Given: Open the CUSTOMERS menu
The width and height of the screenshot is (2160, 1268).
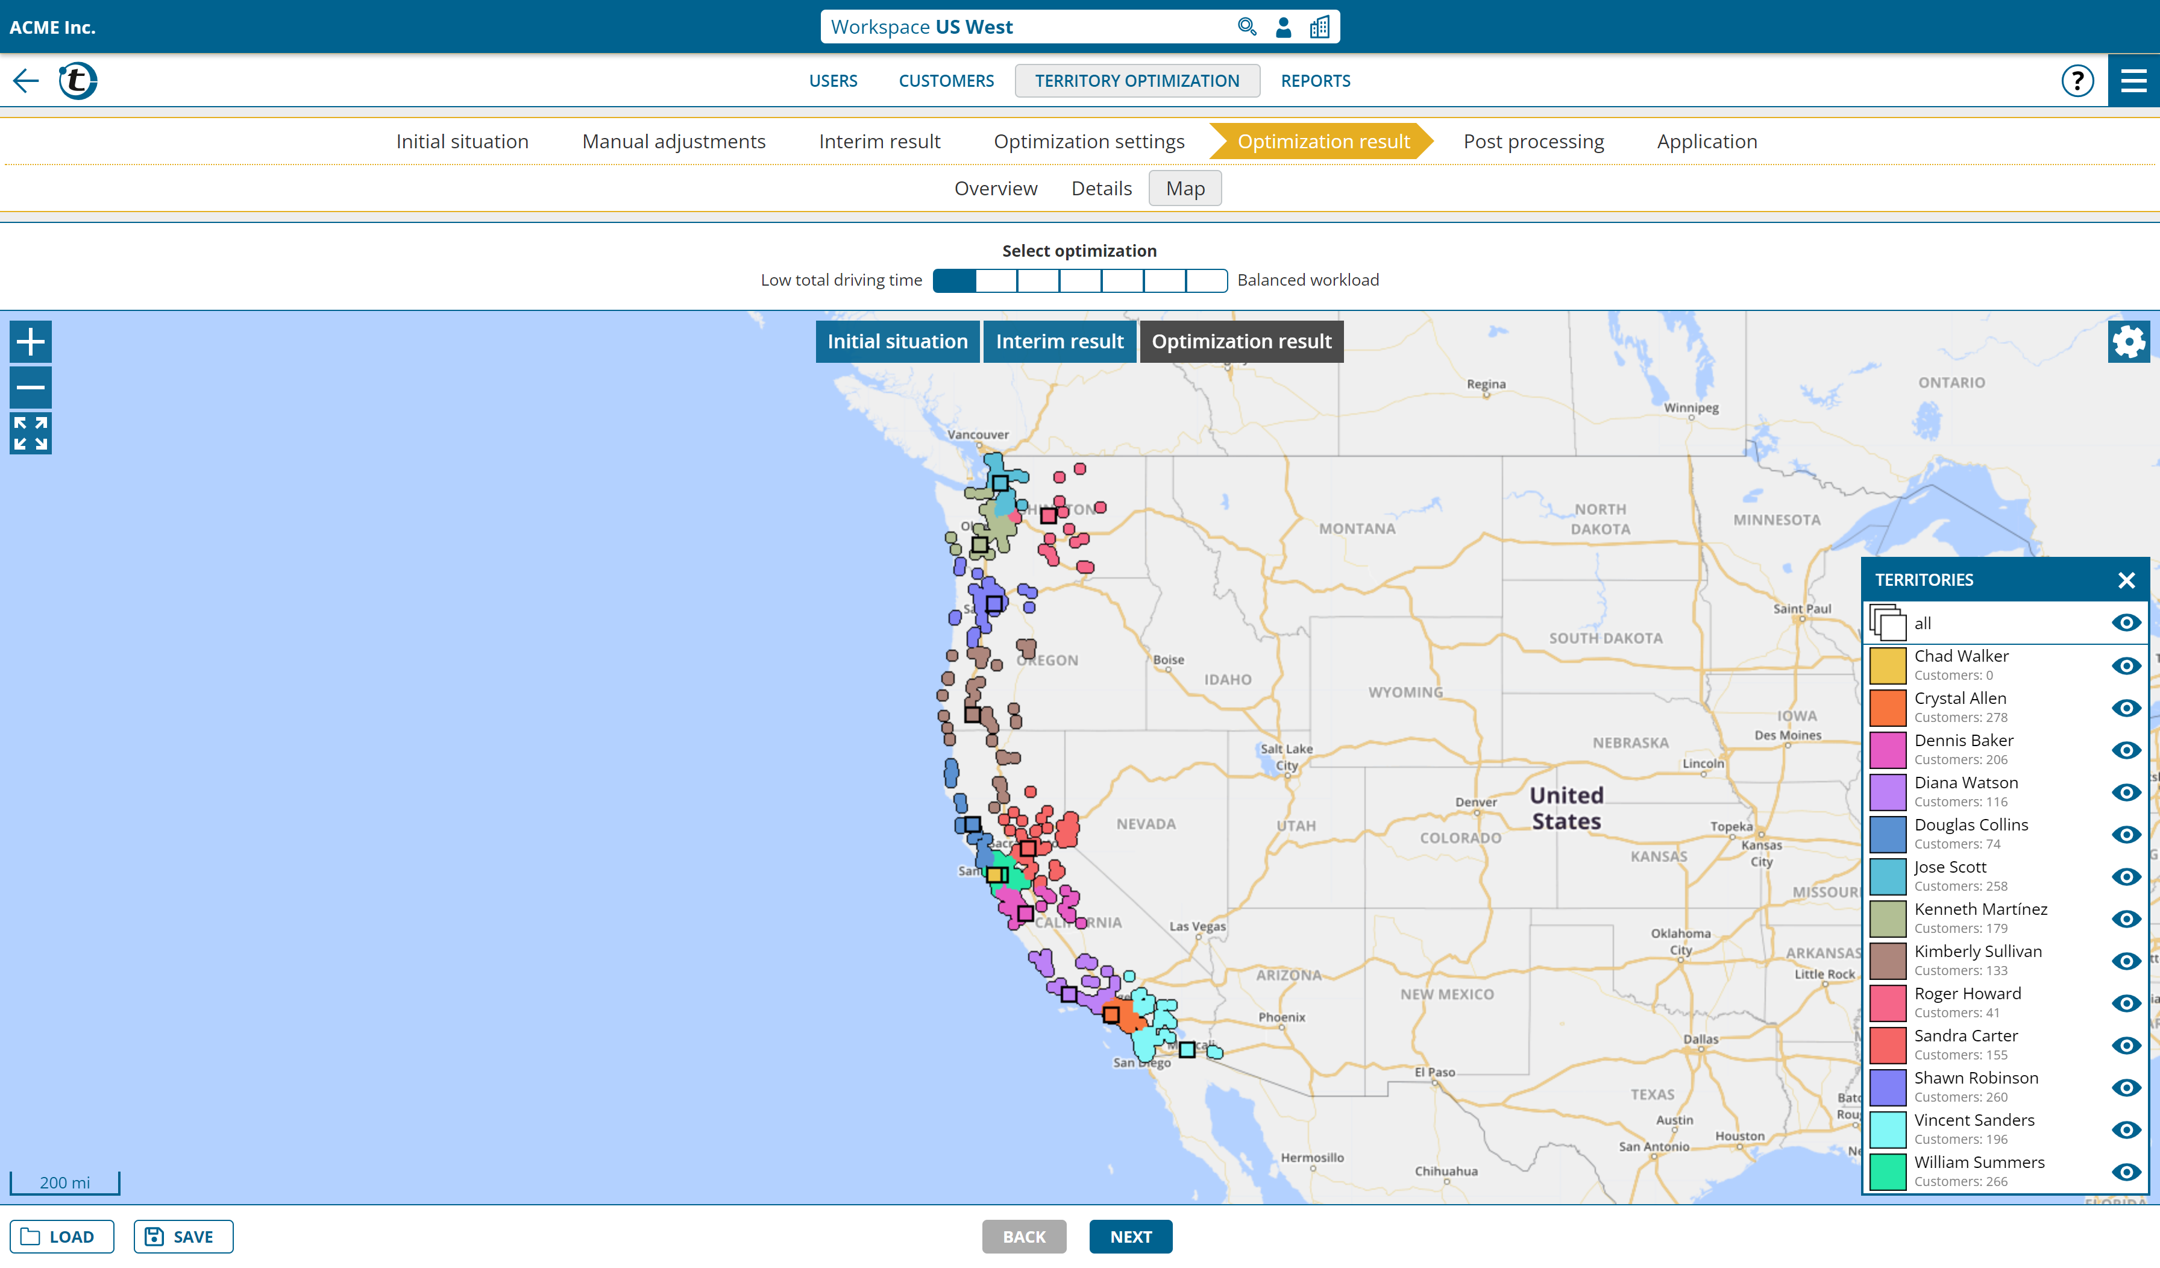Looking at the screenshot, I should (946, 81).
